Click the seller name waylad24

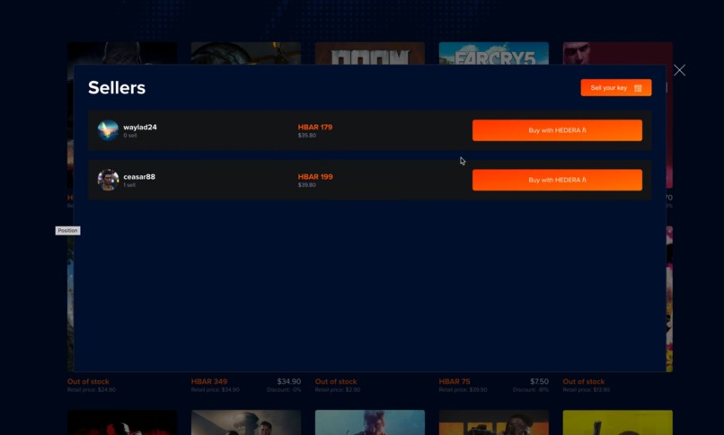140,127
